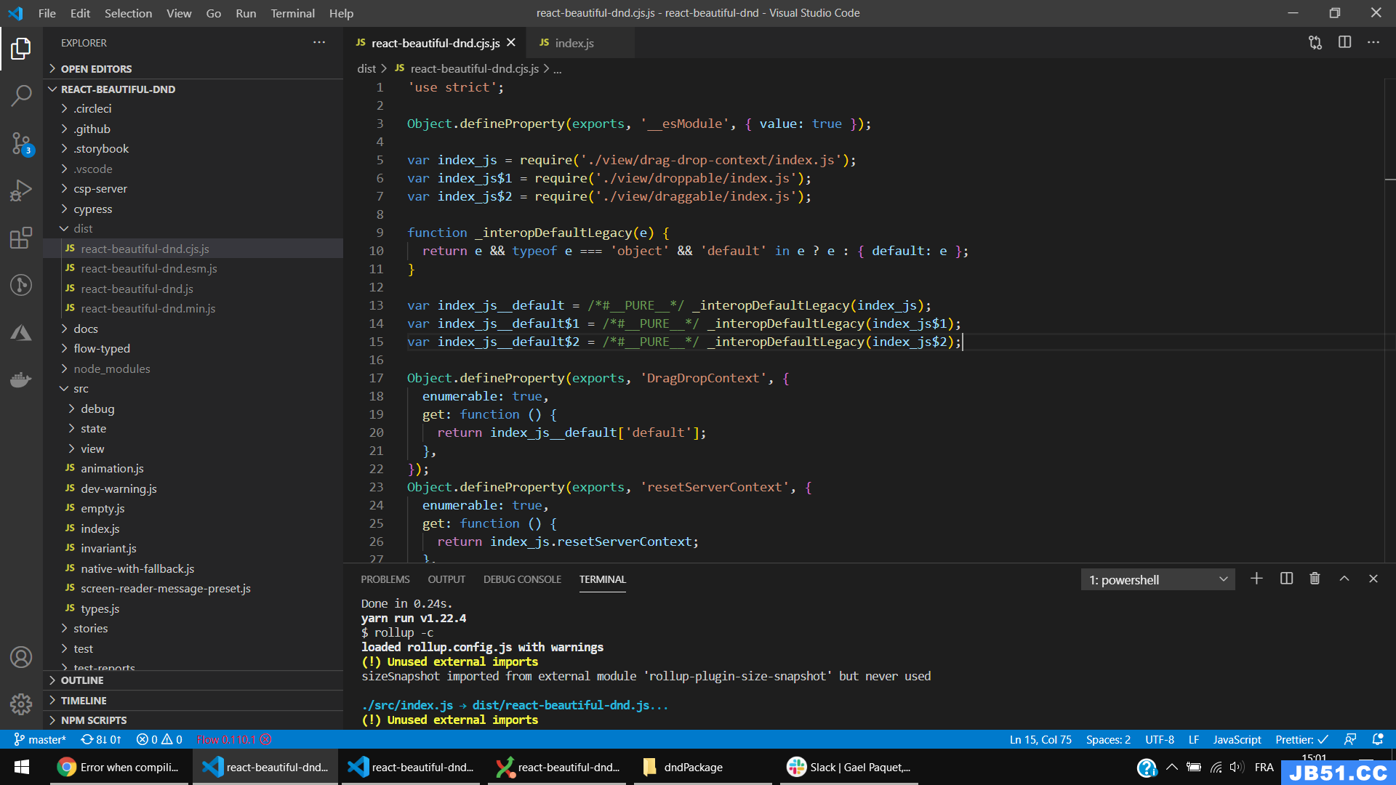The image size is (1396, 785).
Task: Collapse the dist folder
Action: [x=193, y=229]
